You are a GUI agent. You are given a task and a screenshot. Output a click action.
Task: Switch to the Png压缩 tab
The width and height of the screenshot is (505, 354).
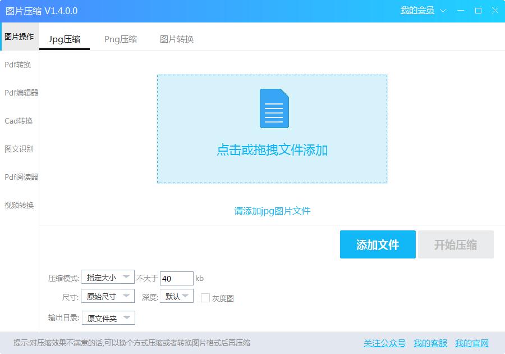[121, 39]
